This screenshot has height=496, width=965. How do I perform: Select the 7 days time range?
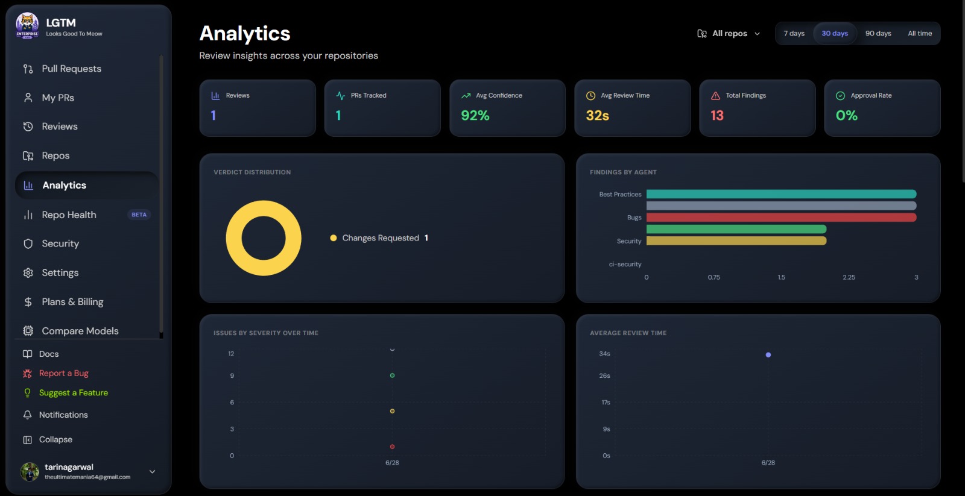(794, 34)
